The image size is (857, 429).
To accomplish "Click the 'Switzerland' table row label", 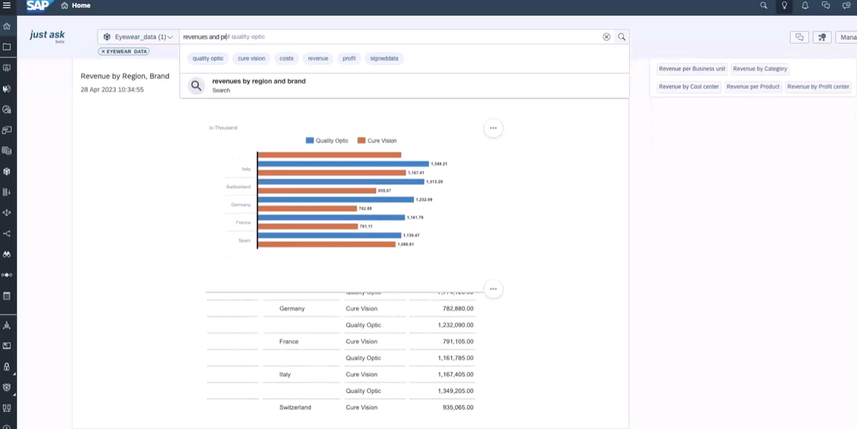I will click(x=295, y=407).
